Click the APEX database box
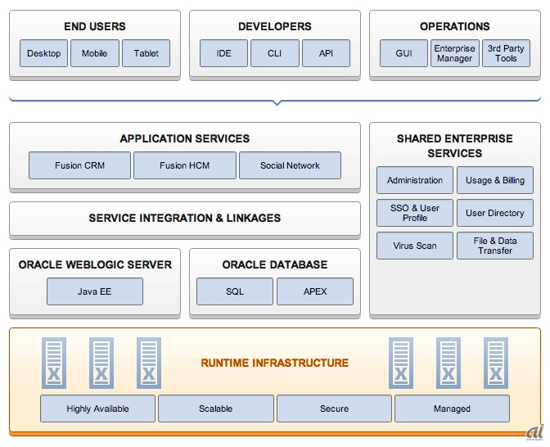The image size is (550, 447). pyautogui.click(x=315, y=291)
